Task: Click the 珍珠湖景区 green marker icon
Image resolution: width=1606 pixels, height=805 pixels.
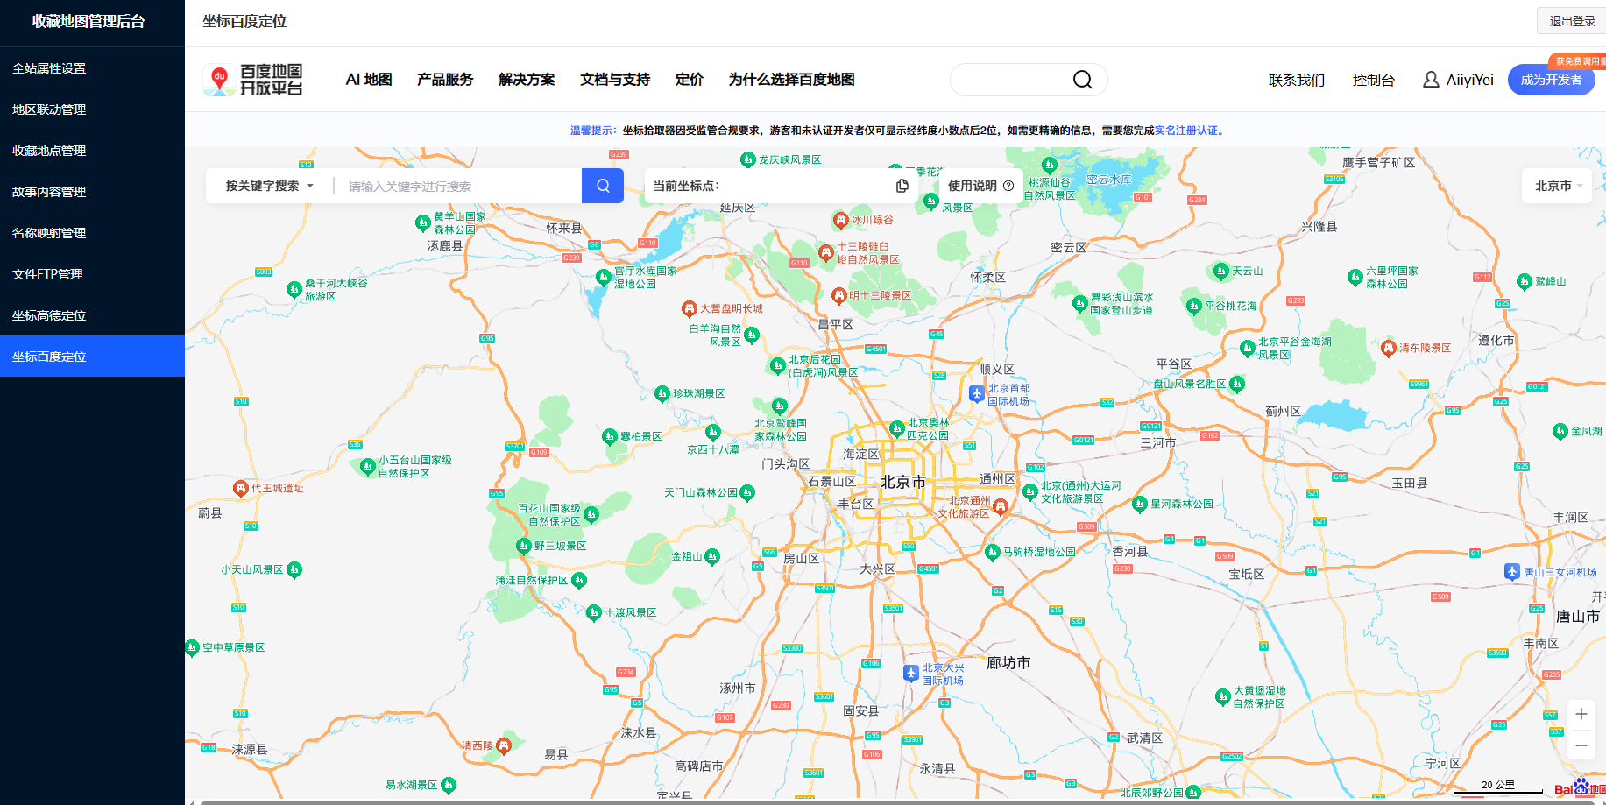Action: click(662, 393)
